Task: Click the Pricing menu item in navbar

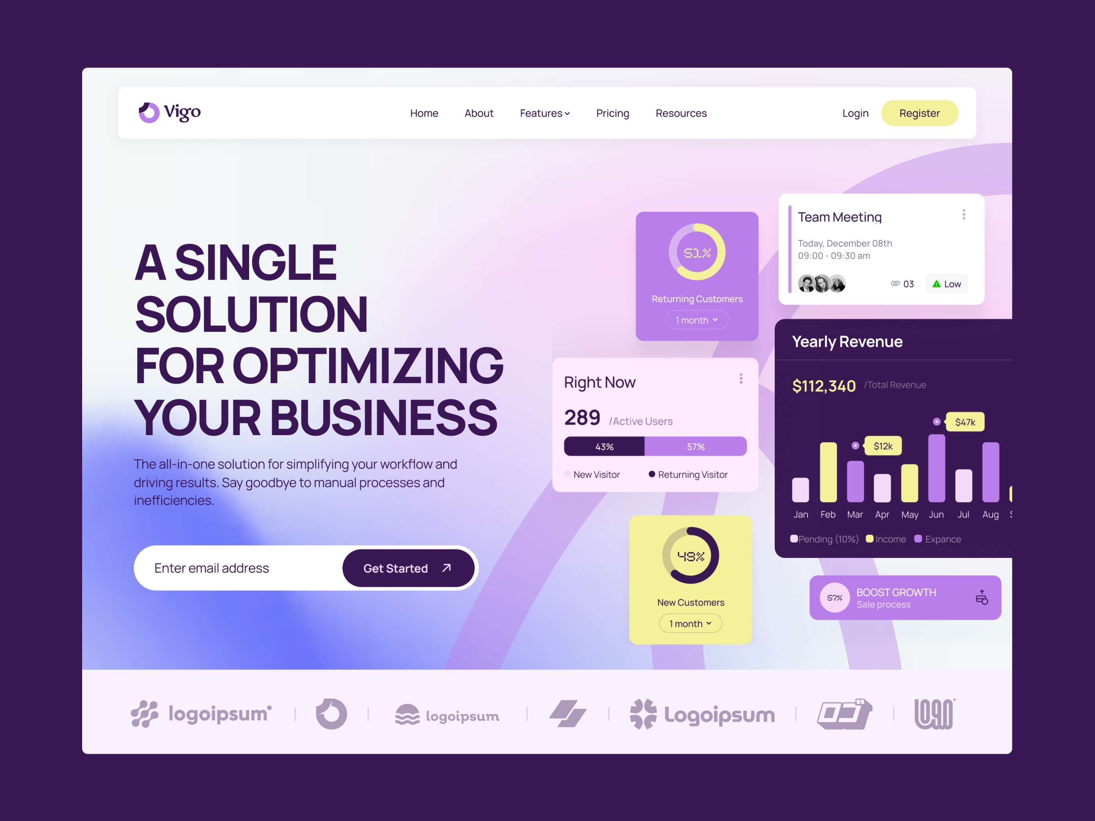Action: (x=611, y=113)
